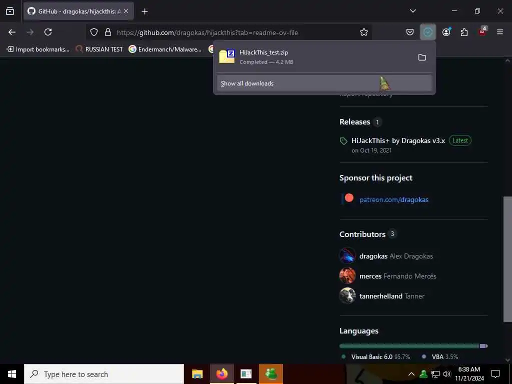
Task: Open the clock showing 6:38 AM
Action: (469, 374)
